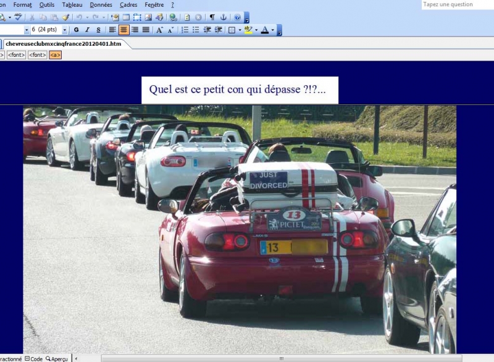The image size is (494, 362).
Task: Open the borders dropdown arrow
Action: click(240, 30)
